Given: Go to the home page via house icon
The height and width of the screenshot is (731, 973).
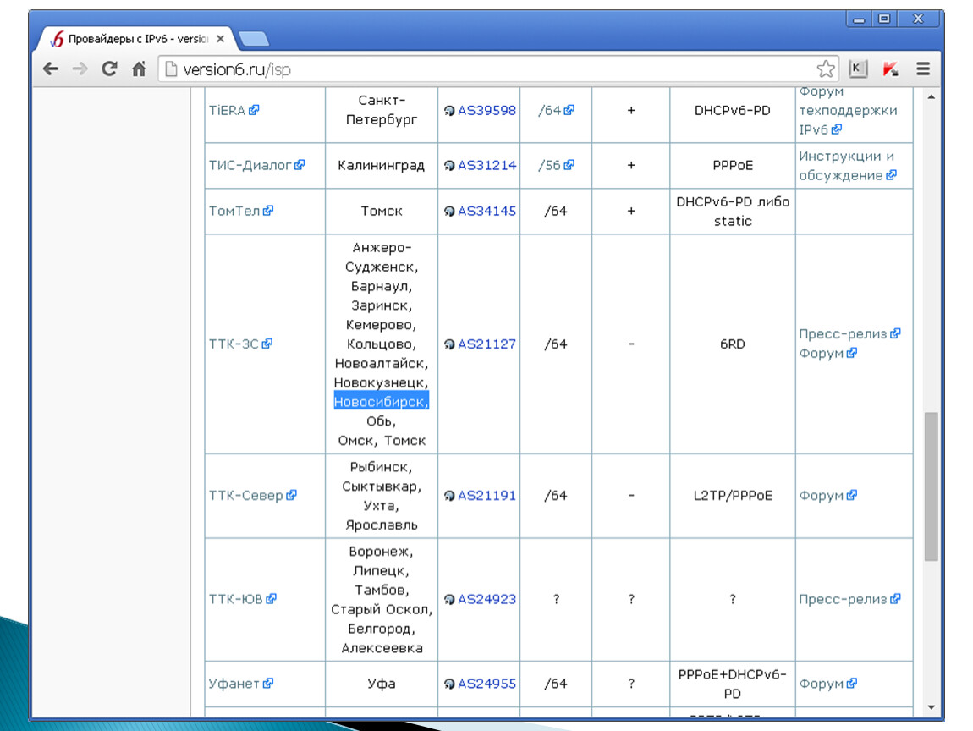Looking at the screenshot, I should tap(139, 69).
